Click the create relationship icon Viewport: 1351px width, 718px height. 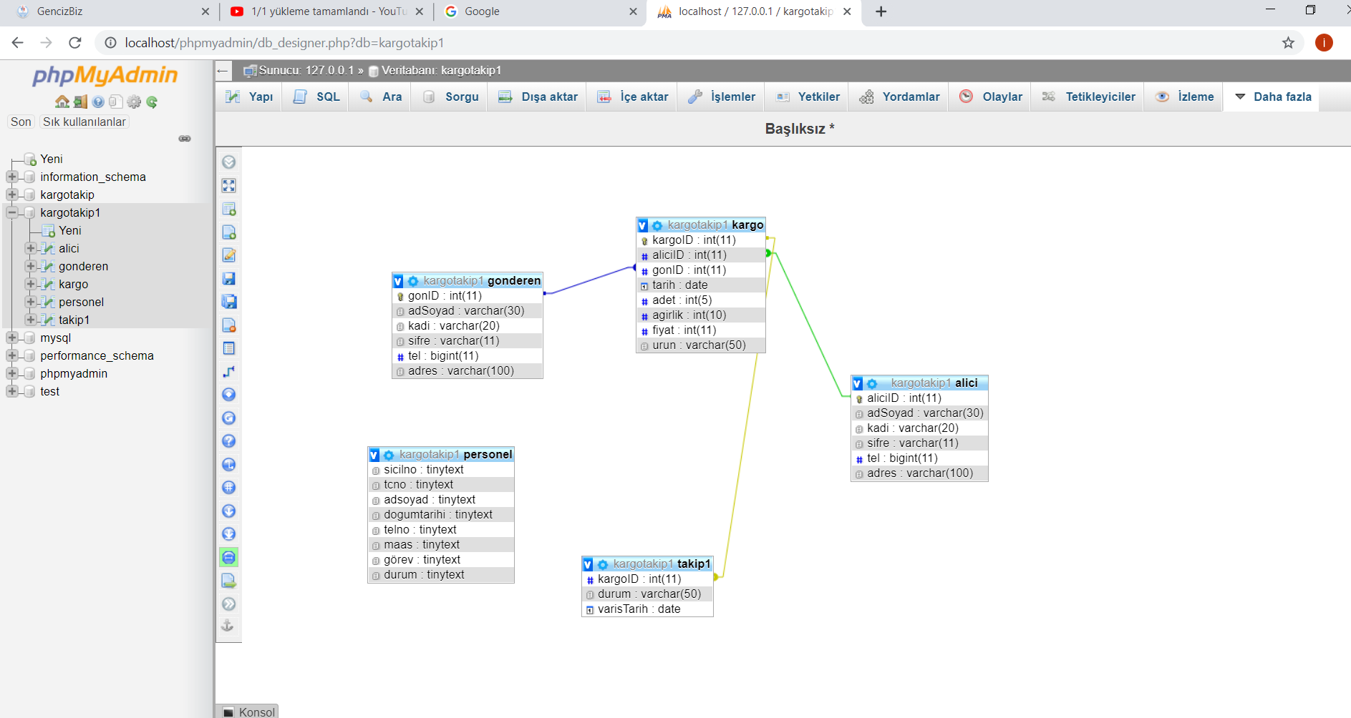coord(228,372)
